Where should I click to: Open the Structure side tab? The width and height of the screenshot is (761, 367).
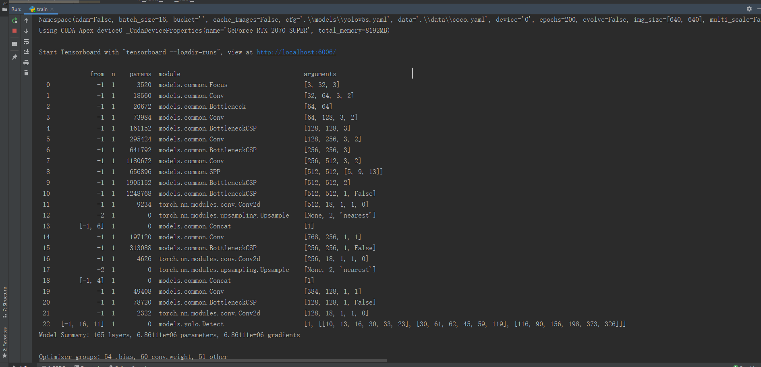tap(5, 302)
